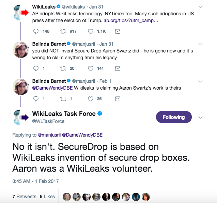Open options chevron next to Following button
This screenshot has width=217, height=203.
point(200,117)
